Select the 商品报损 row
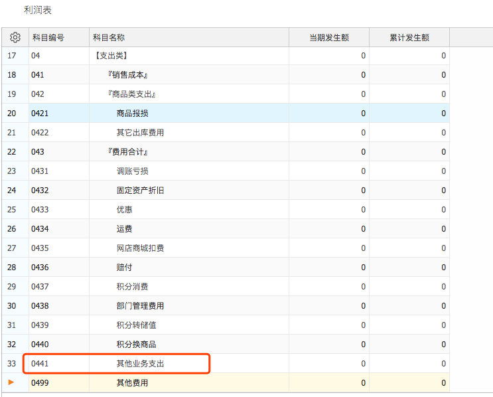This screenshot has width=493, height=397. [x=132, y=114]
